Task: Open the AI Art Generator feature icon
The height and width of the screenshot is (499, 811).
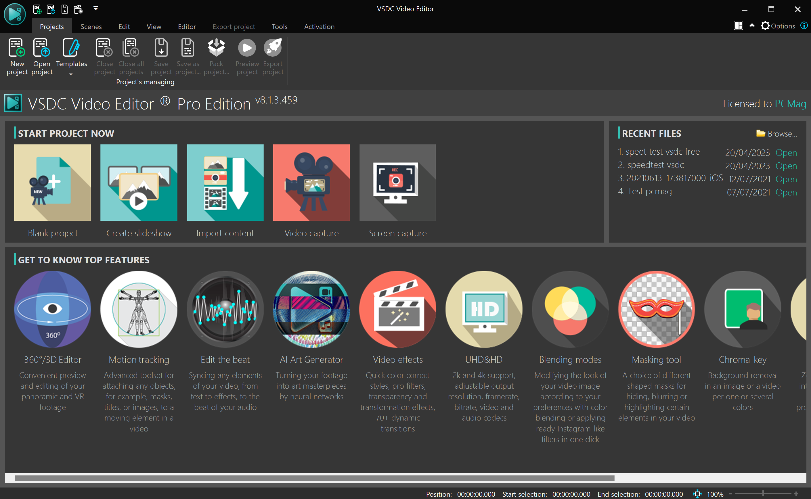Action: (x=311, y=309)
